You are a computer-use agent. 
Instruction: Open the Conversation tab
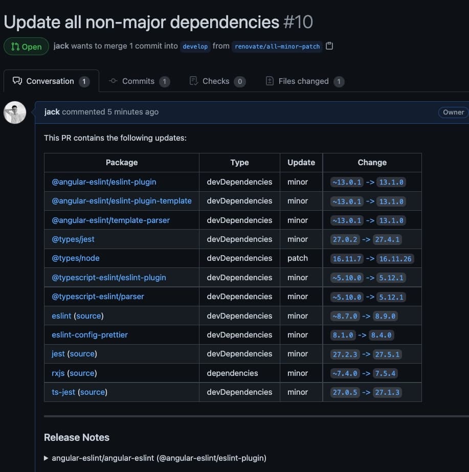[x=51, y=81]
